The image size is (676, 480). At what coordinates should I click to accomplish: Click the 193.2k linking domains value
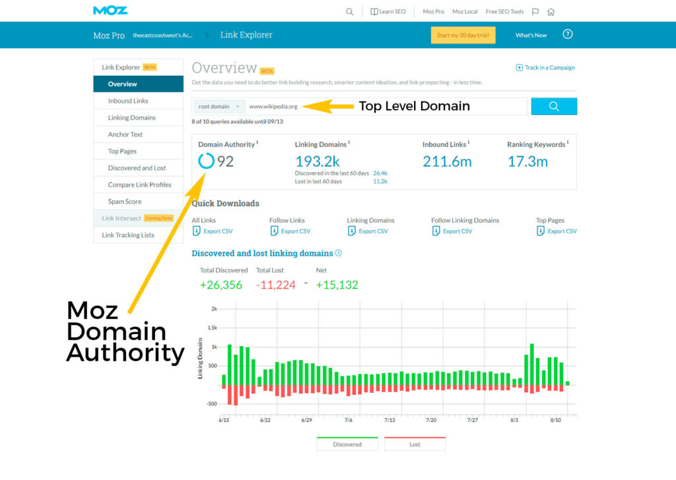tap(318, 162)
